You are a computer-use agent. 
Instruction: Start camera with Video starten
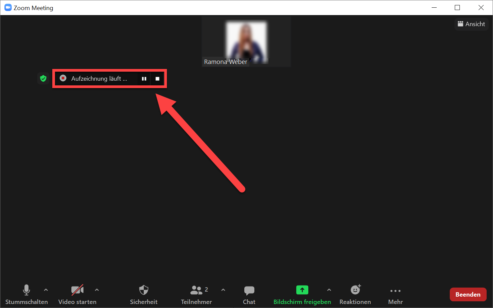pyautogui.click(x=77, y=295)
